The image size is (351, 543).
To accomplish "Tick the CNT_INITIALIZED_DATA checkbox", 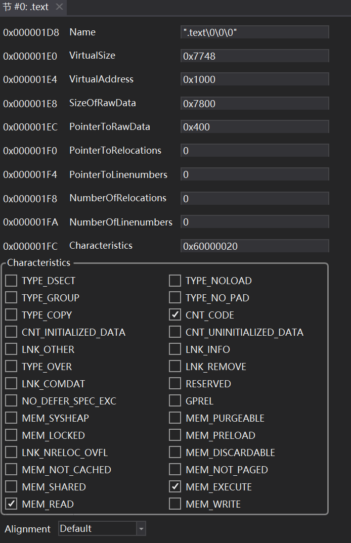I will pos(11,332).
